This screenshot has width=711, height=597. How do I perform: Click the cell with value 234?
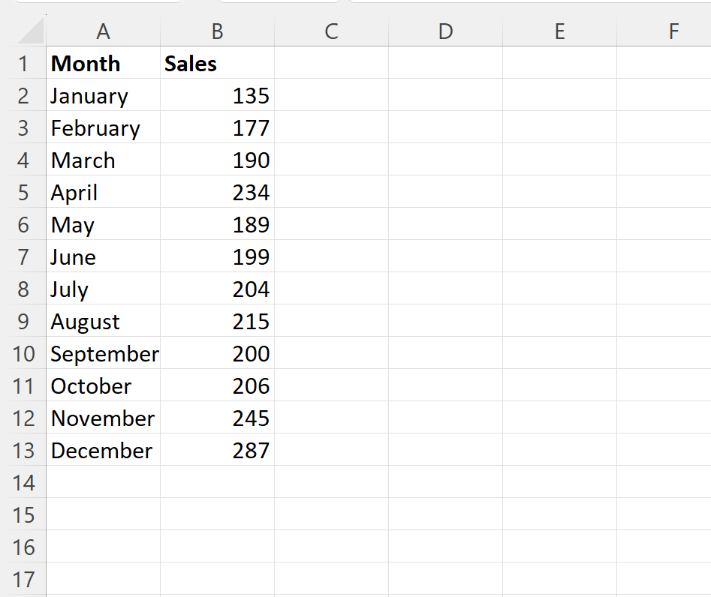(217, 192)
